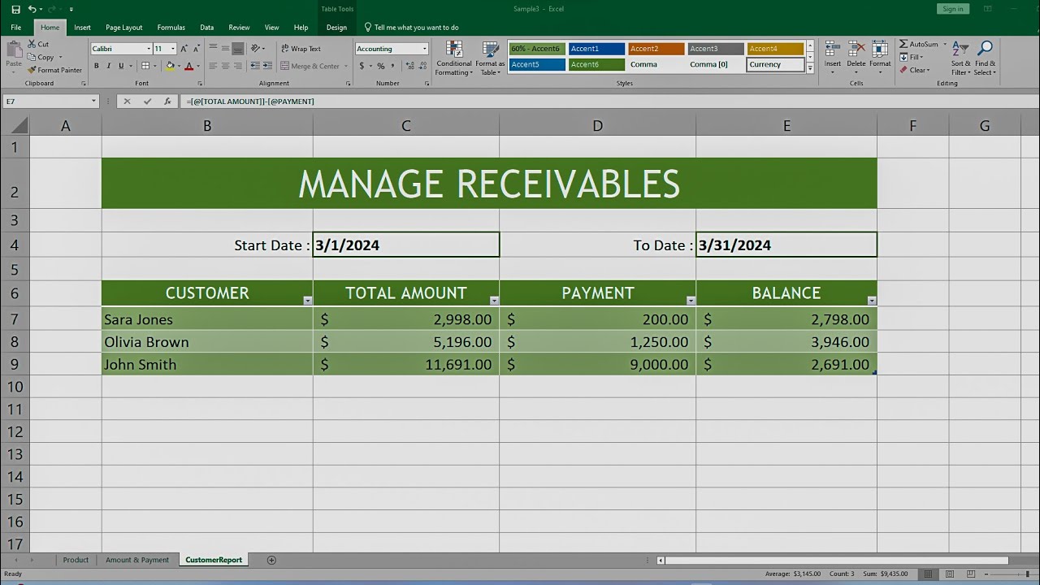The height and width of the screenshot is (585, 1040).
Task: Click the Insert Function fx icon
Action: point(167,102)
